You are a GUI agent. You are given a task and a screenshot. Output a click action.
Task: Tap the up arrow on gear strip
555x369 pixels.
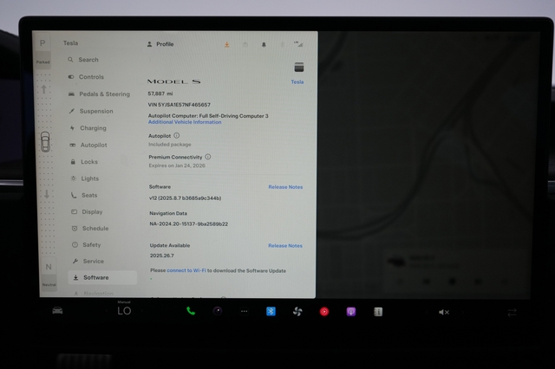coord(44,89)
